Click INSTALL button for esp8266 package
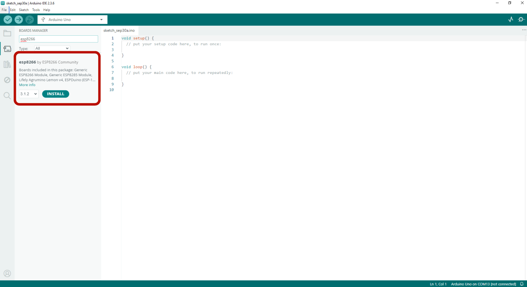The width and height of the screenshot is (527, 287). (x=55, y=94)
